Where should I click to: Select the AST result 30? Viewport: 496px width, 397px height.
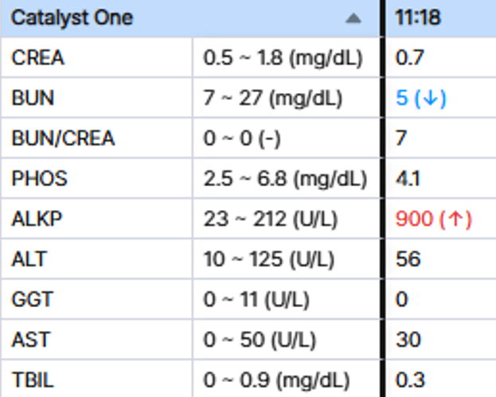tap(408, 340)
